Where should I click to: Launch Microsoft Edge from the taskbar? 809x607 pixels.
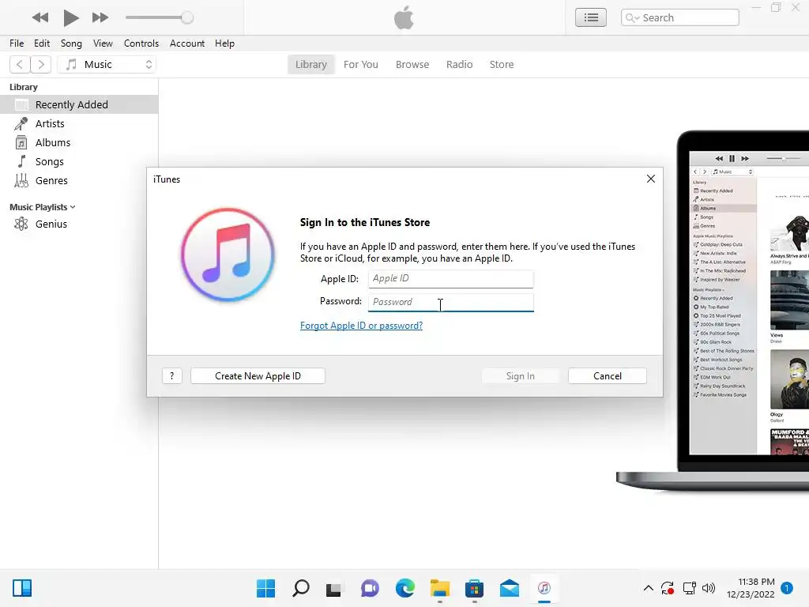(405, 588)
